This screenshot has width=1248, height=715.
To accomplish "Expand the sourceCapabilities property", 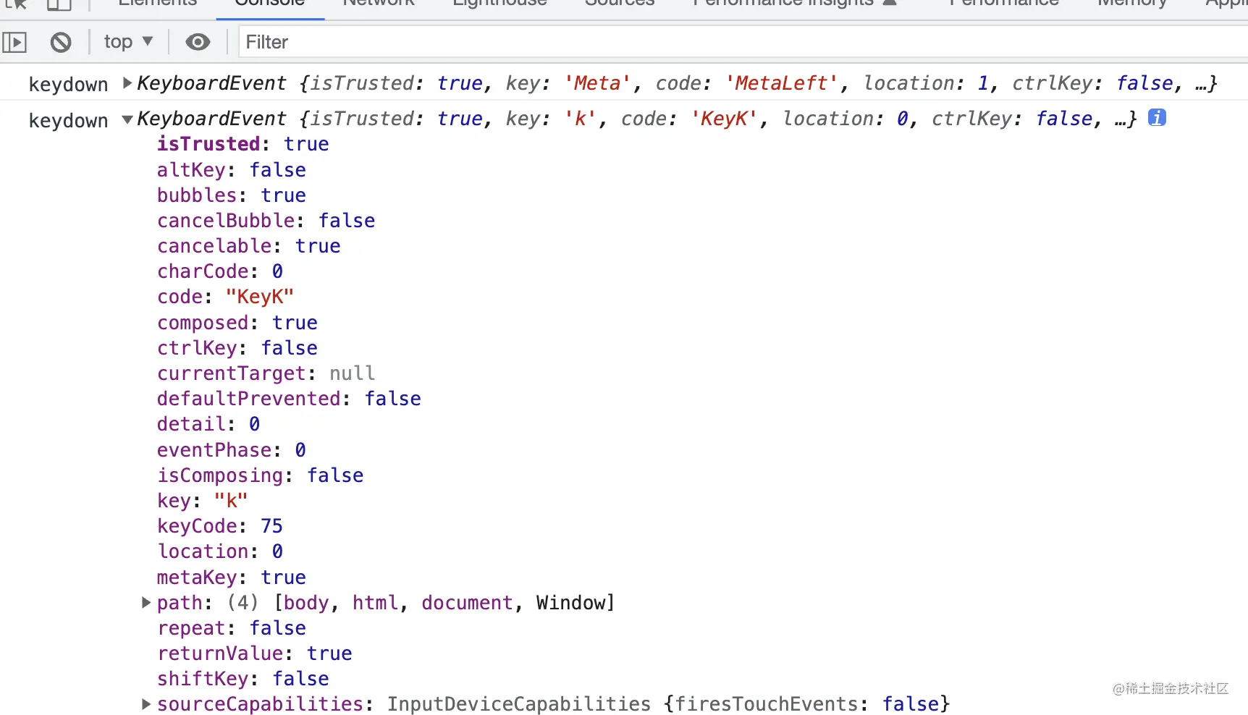I will tap(146, 703).
